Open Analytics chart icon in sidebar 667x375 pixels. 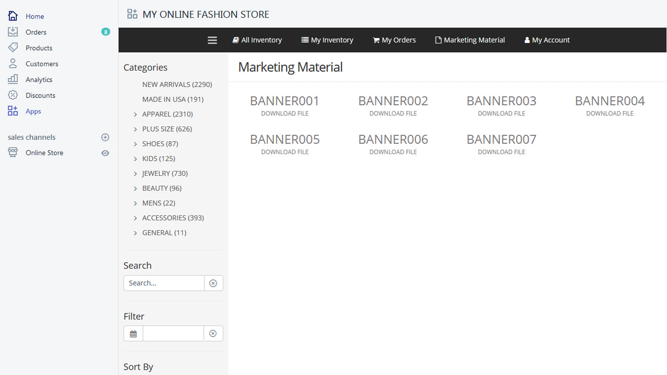(x=13, y=79)
